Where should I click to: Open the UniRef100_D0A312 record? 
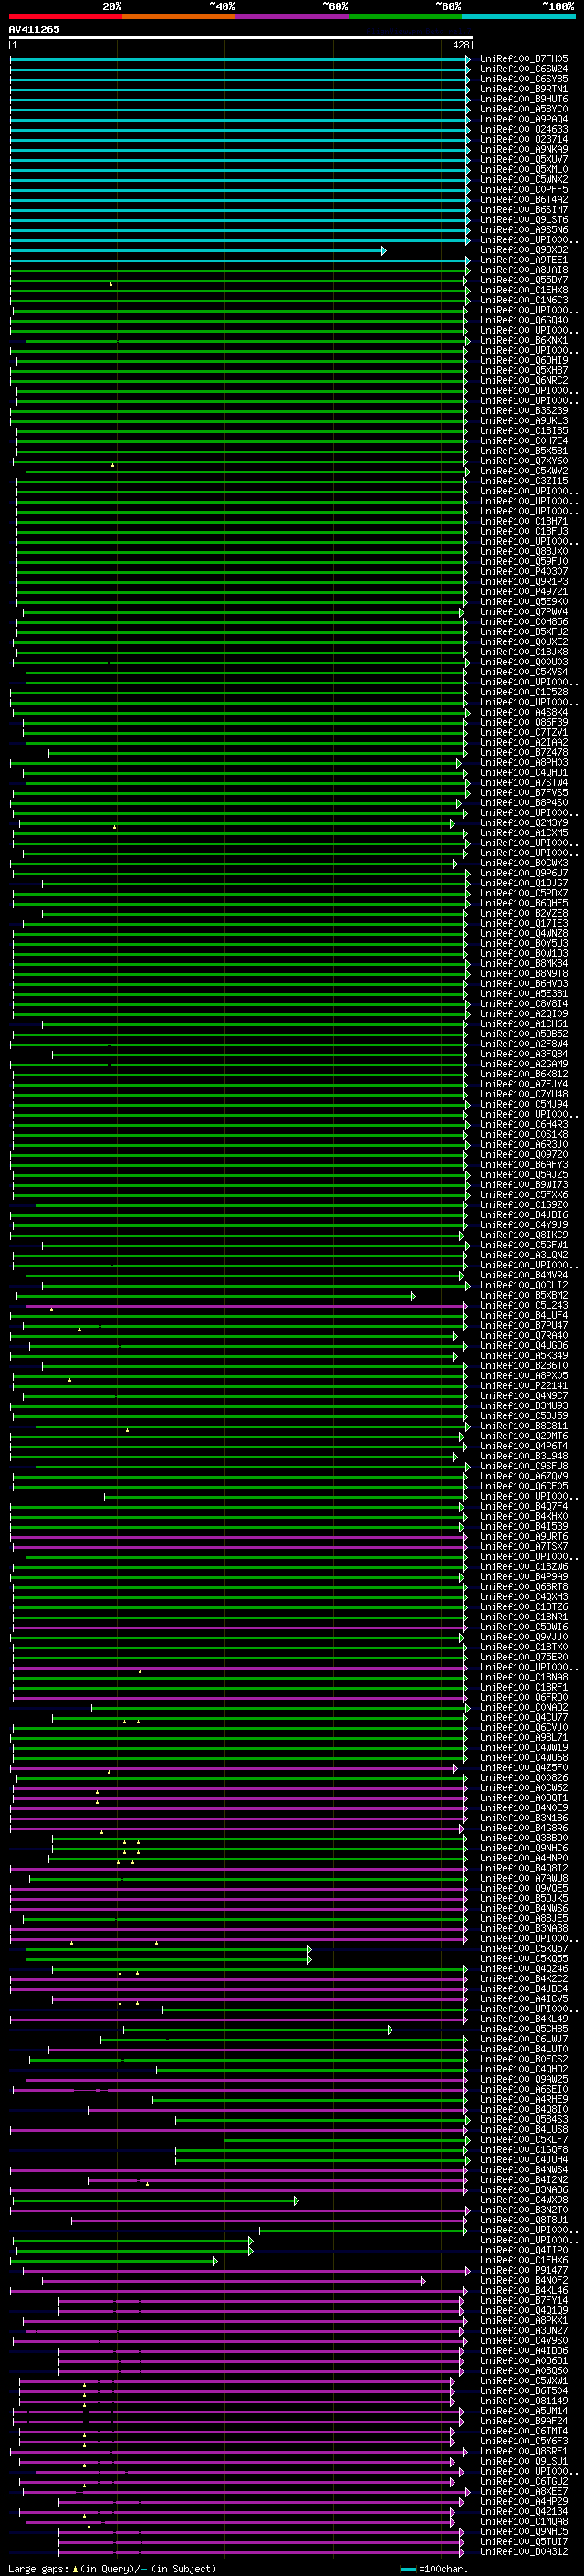pyautogui.click(x=524, y=2552)
